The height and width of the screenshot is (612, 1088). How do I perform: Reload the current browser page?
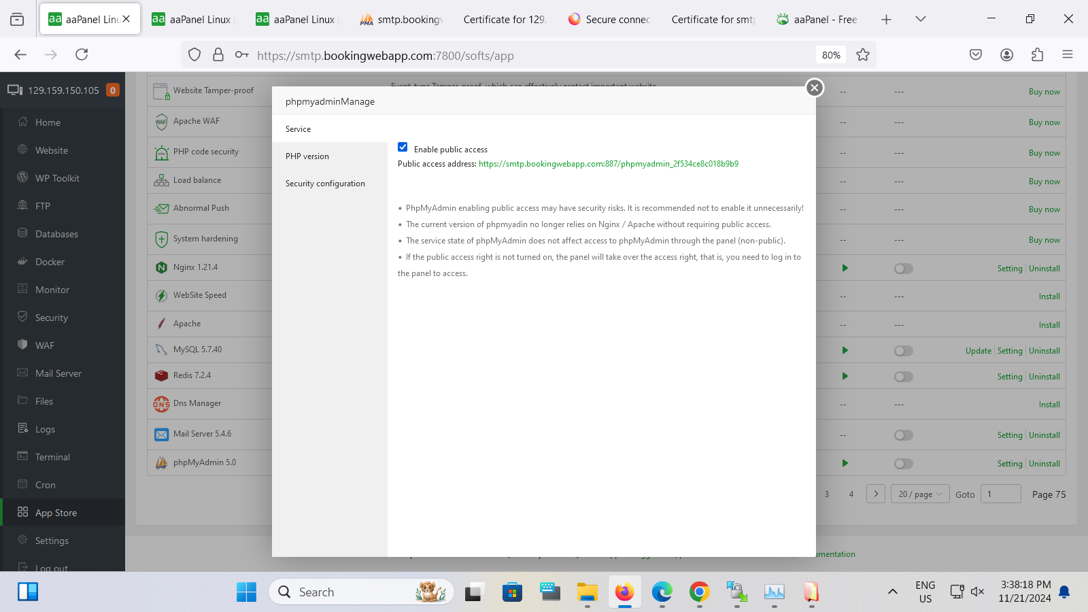click(82, 54)
